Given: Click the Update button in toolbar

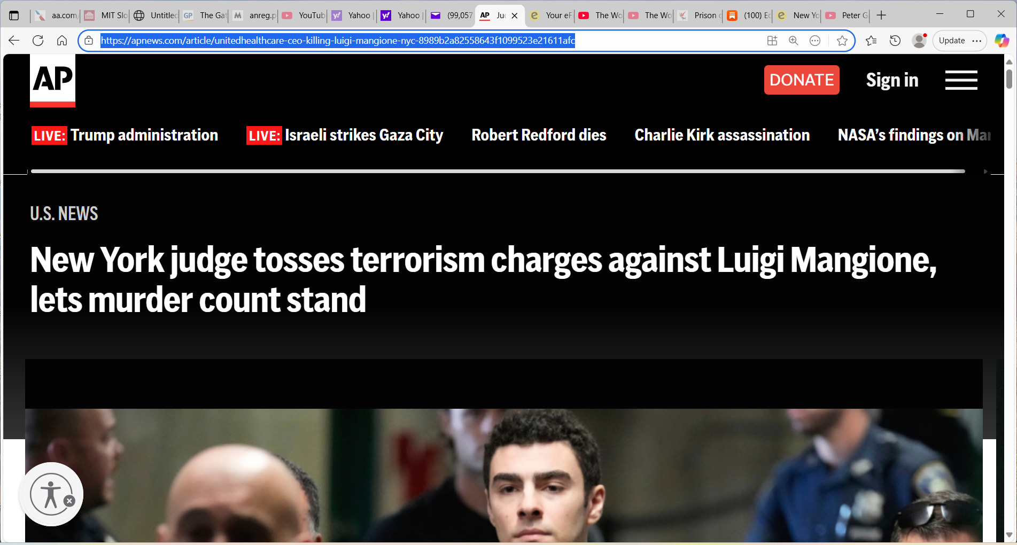Looking at the screenshot, I should (x=952, y=41).
